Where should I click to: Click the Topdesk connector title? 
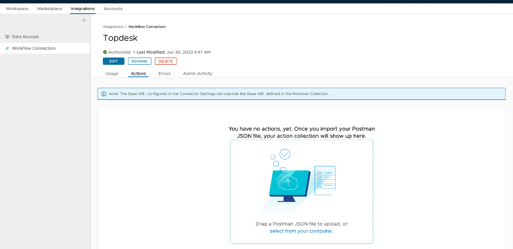coord(120,38)
